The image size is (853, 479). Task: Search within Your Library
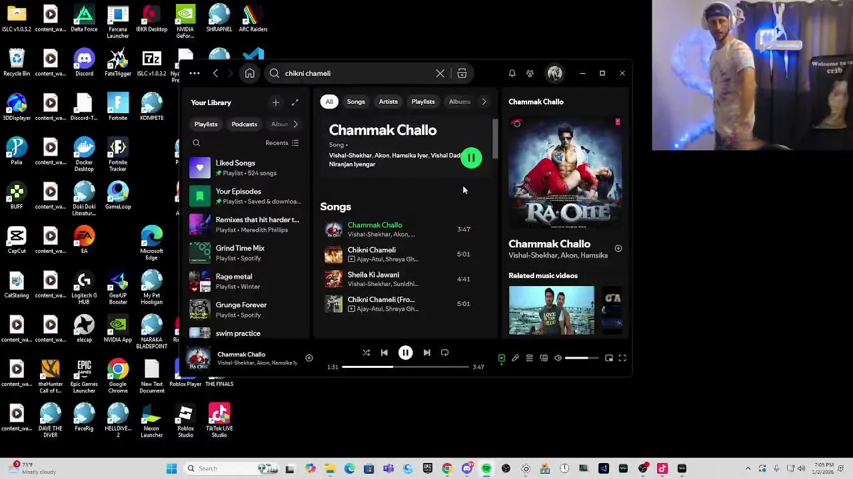(196, 143)
